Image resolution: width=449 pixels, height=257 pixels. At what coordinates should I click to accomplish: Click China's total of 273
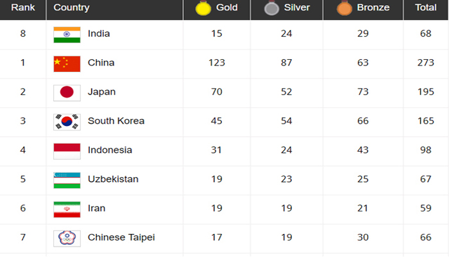coord(426,63)
